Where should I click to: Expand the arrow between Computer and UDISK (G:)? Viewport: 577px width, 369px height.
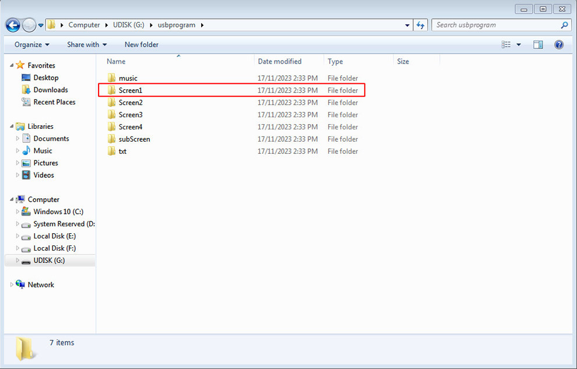[106, 25]
